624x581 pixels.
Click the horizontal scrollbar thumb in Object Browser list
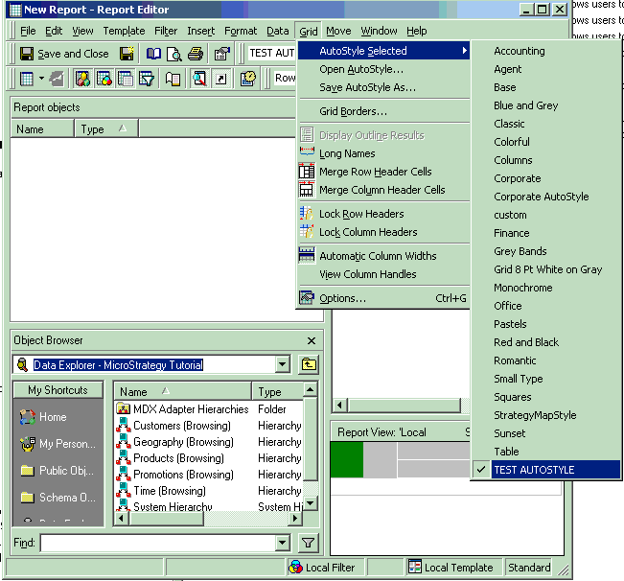(167, 518)
